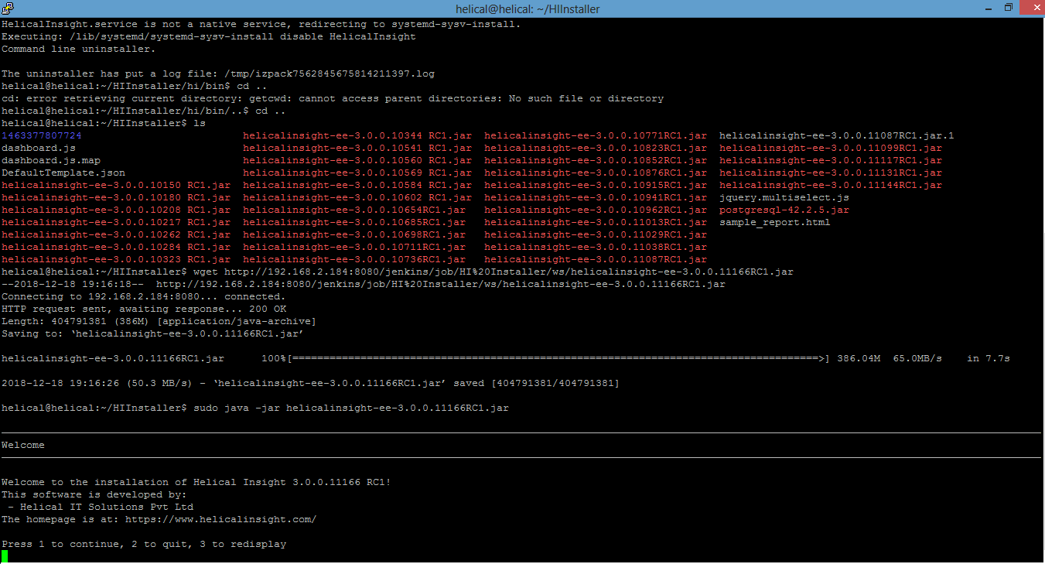Viewport: 1045px width, 564px height.
Task: Click file 'helicalinsight-ee-3.0.0.10771RC1.jar'
Action: (596, 135)
